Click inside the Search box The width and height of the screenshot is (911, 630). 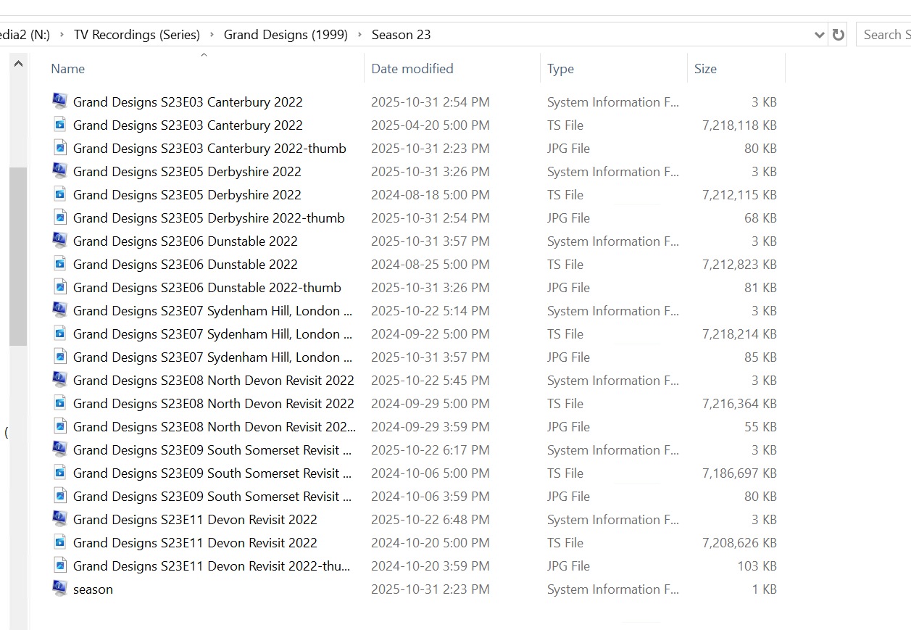click(x=884, y=35)
